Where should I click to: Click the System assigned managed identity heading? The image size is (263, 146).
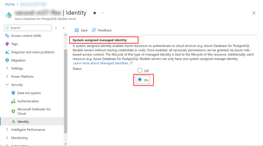pyautogui.click(x=100, y=40)
